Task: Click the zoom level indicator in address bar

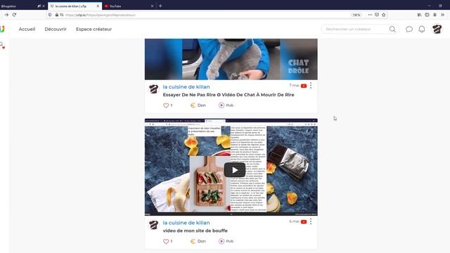Action: 356,15
